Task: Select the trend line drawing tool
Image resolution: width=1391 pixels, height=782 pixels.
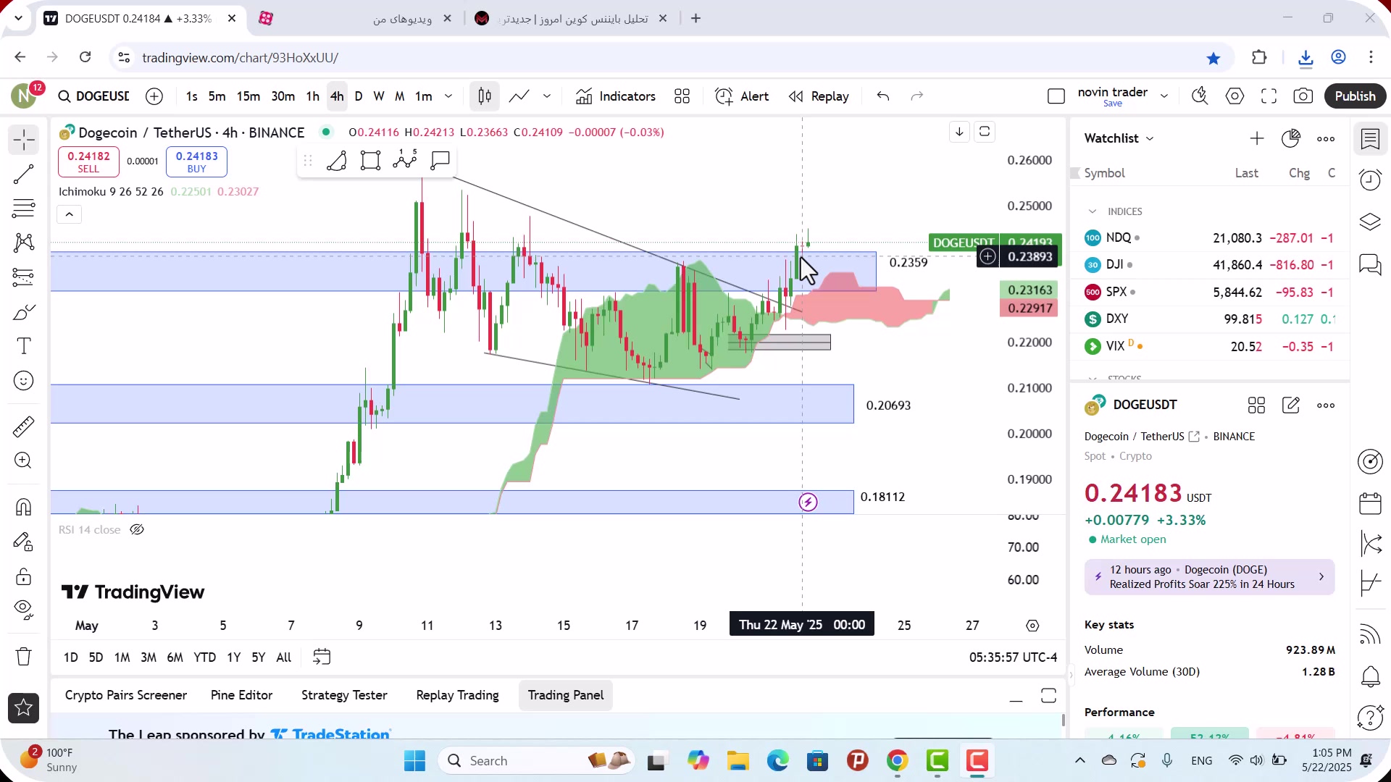Action: click(x=24, y=174)
